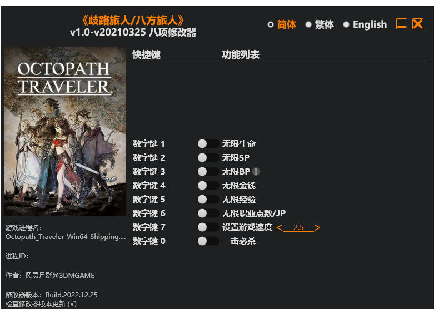Screen dimensions: 434x309
Task: Click the 数字键 3 hotkey label
Action: [149, 171]
